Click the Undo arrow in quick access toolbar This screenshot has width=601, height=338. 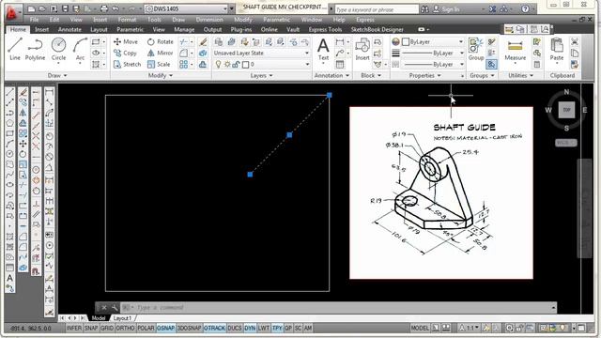tap(116, 8)
